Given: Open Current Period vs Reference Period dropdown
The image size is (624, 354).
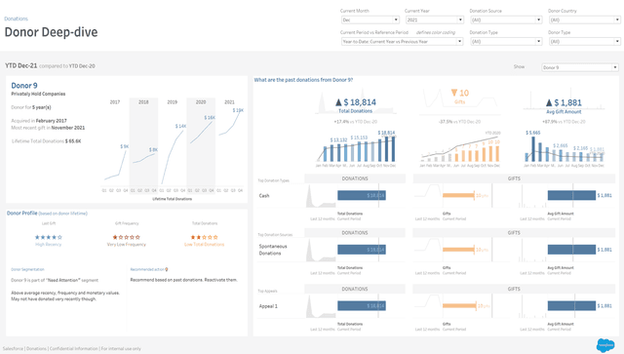Looking at the screenshot, I should click(402, 41).
